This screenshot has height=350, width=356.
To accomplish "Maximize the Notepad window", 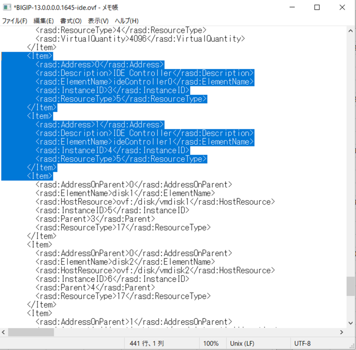I will 317,8.
